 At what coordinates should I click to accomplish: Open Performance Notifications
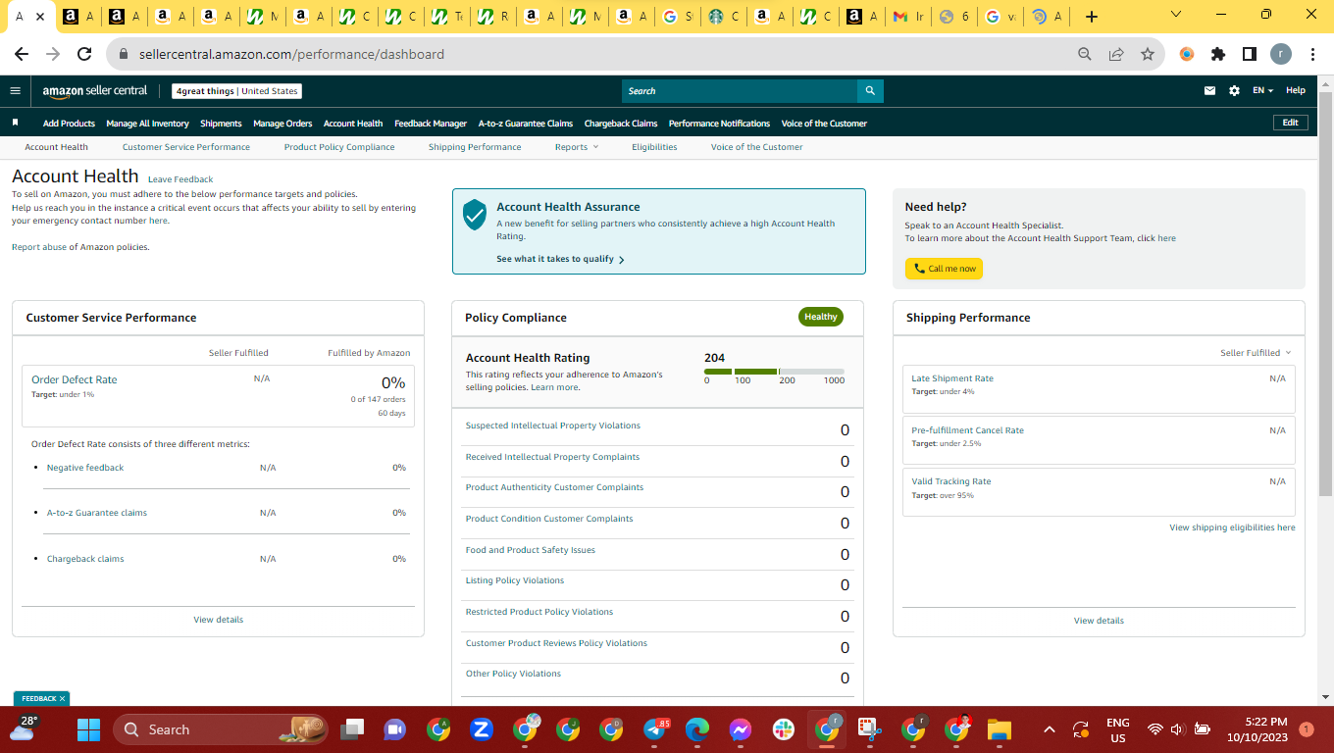click(x=719, y=124)
